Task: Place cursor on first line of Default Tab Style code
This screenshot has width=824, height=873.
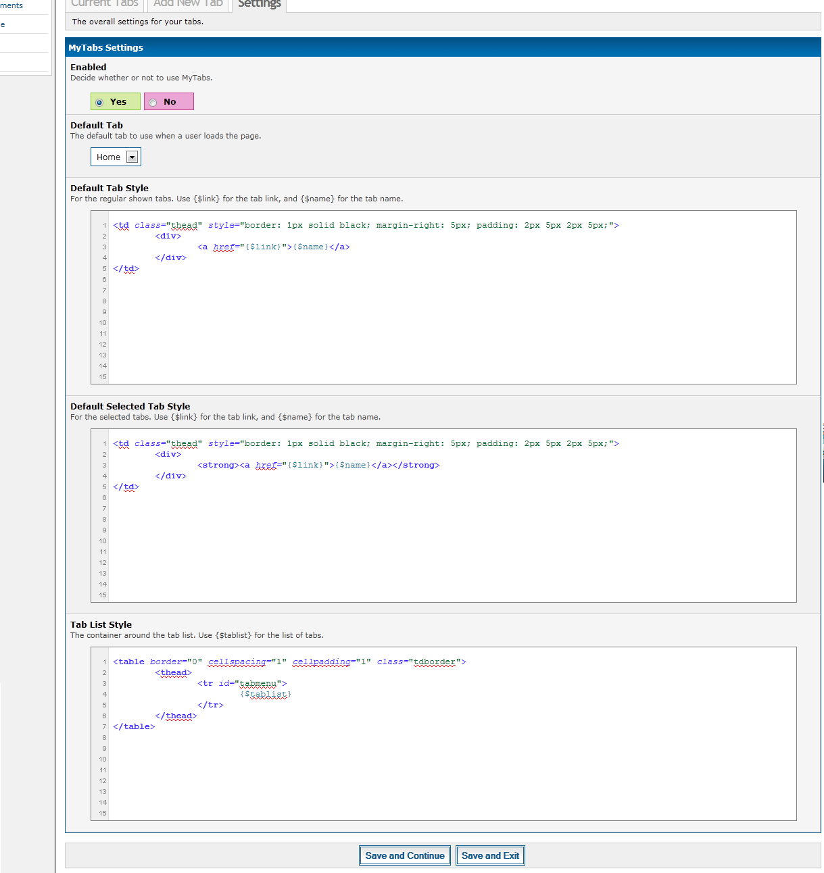Action: (365, 226)
